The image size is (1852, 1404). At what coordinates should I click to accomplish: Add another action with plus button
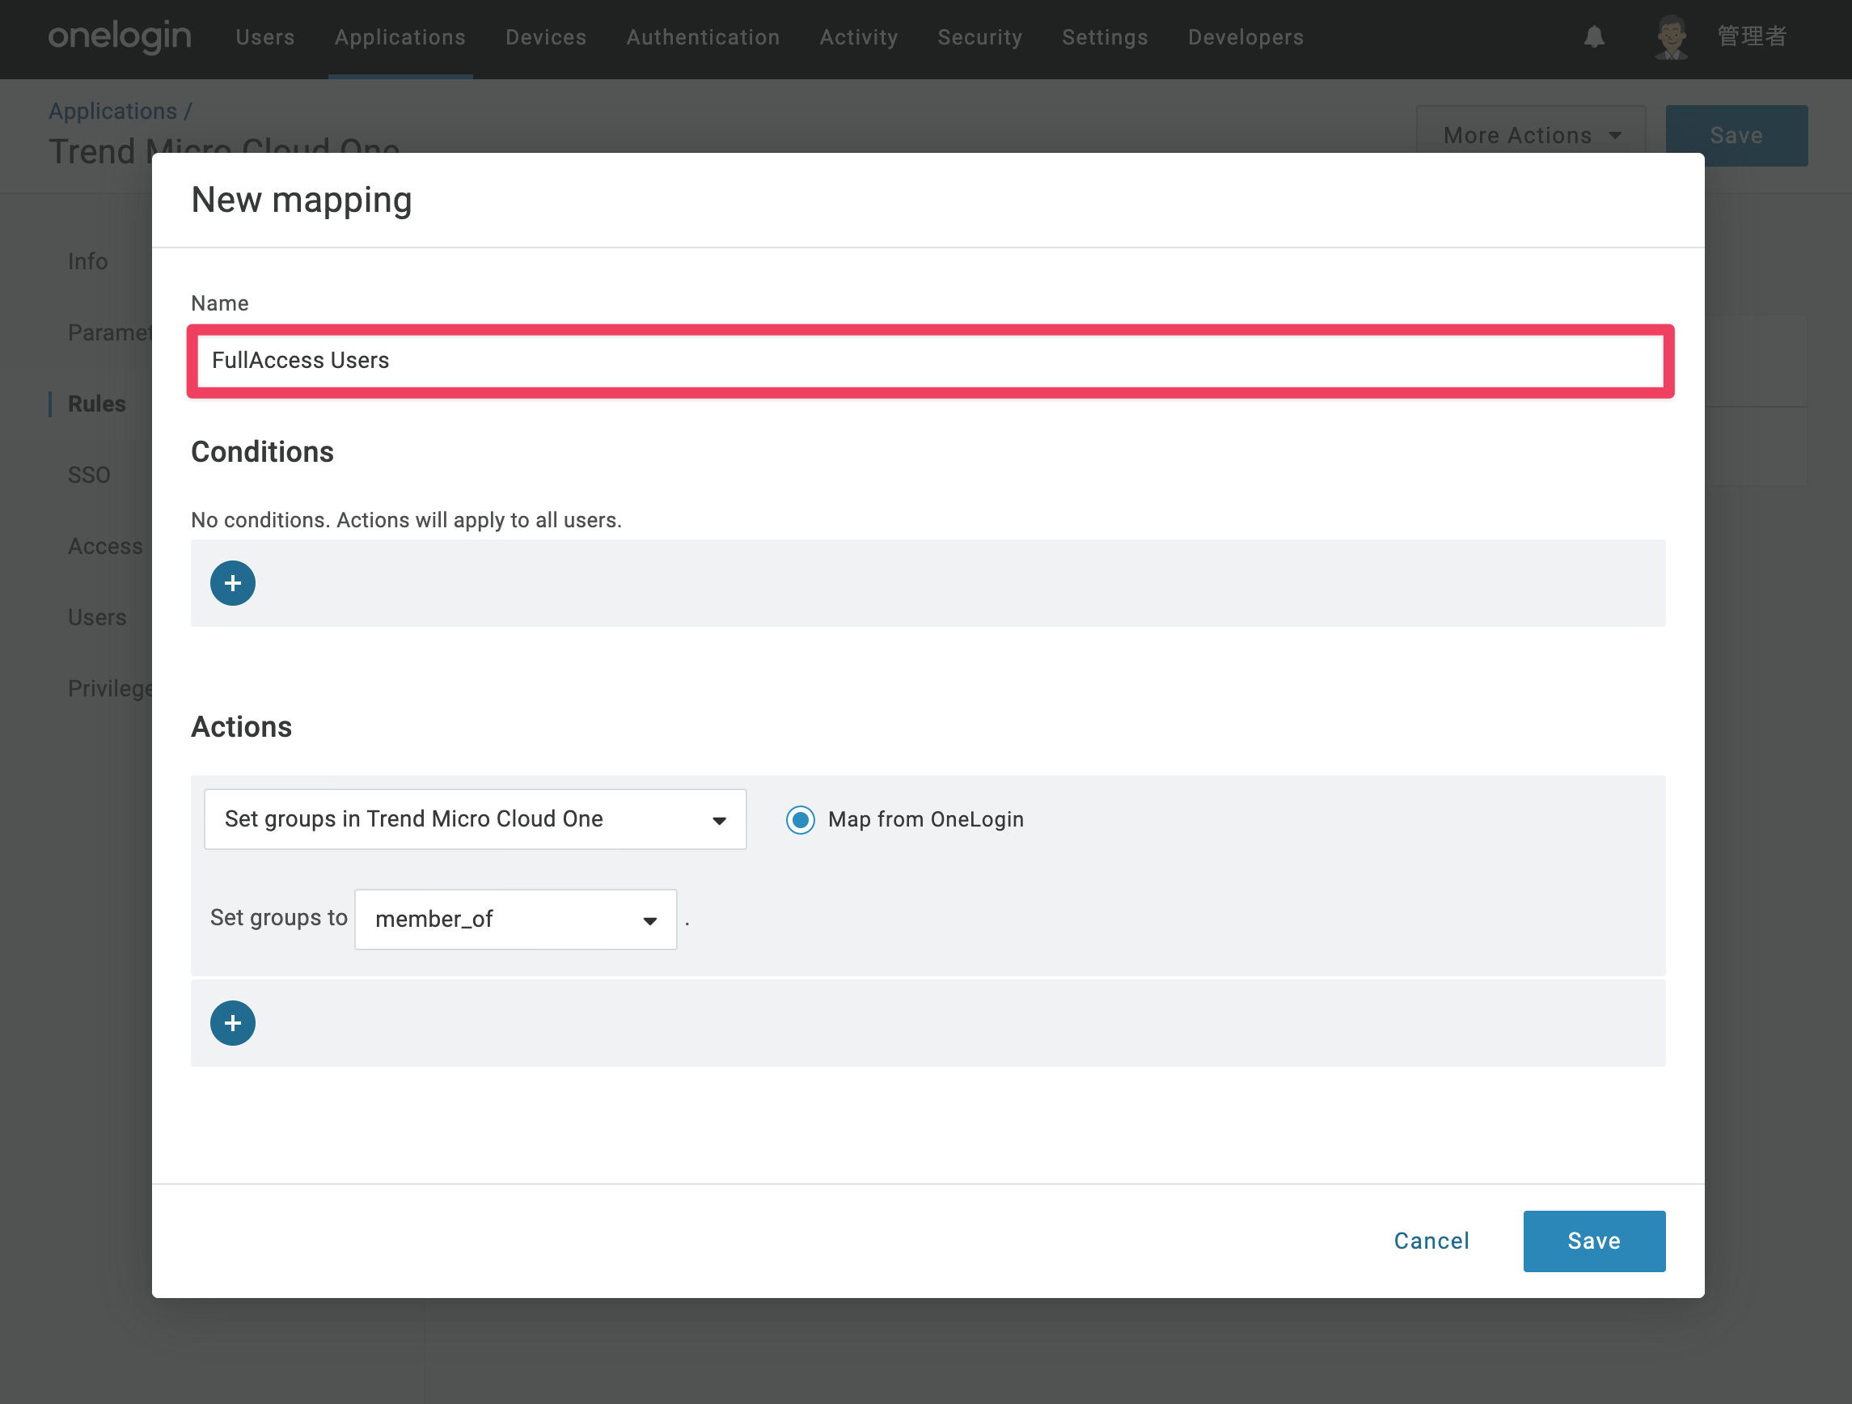pyautogui.click(x=233, y=1023)
